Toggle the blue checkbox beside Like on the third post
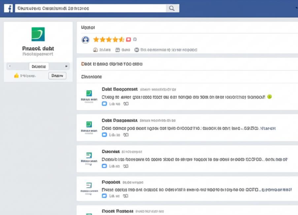 click(x=104, y=166)
